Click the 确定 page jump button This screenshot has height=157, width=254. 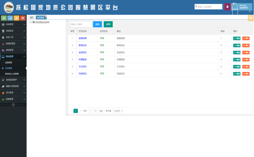point(101,111)
